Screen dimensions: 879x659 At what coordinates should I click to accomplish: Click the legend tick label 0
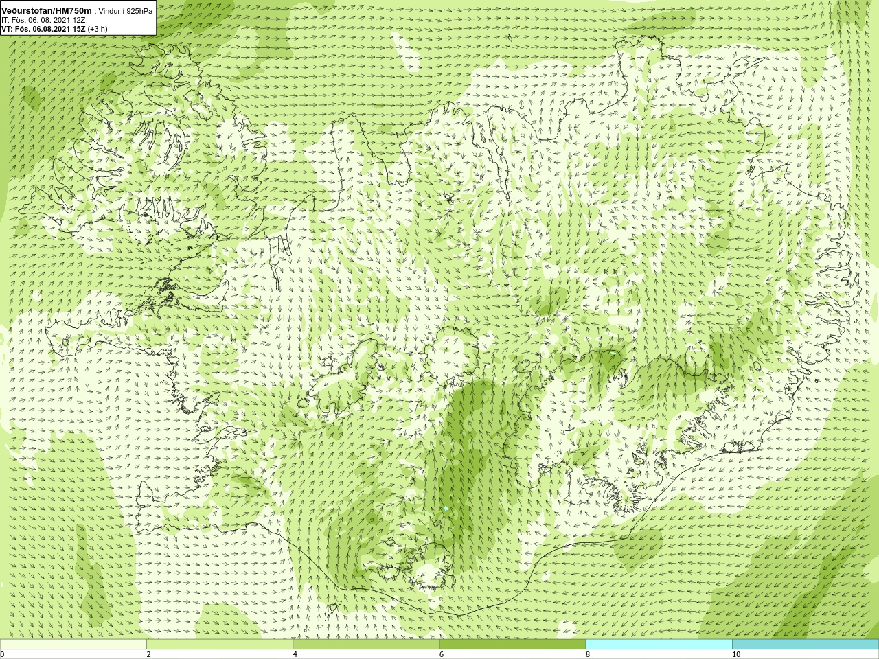pos(3,655)
